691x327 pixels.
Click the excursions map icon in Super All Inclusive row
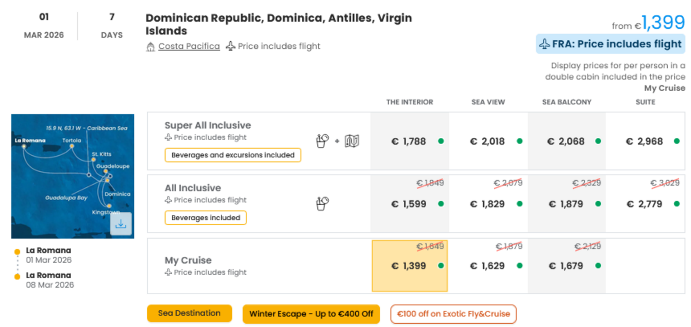pos(352,141)
